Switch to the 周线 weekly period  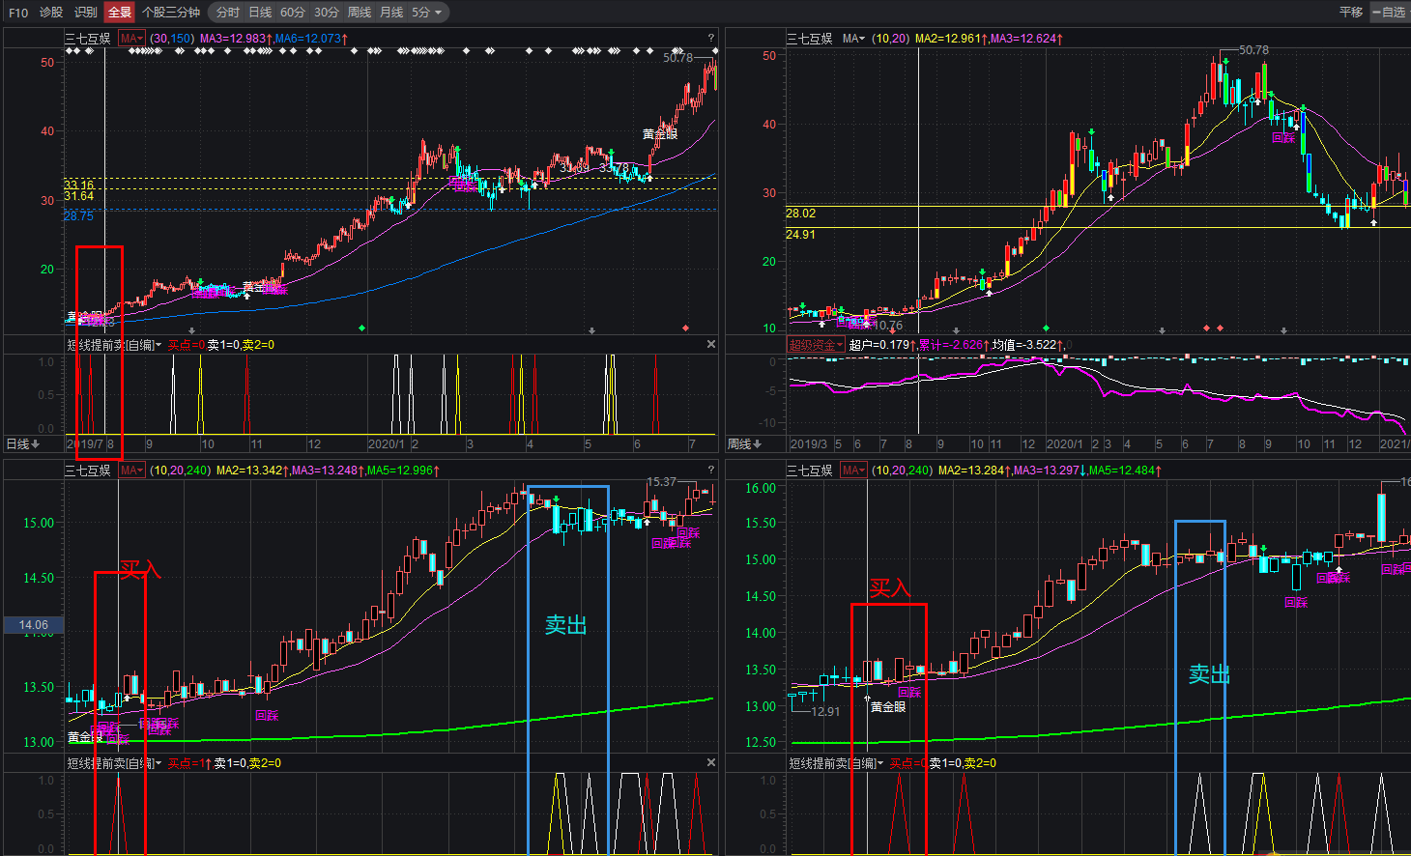tap(360, 13)
